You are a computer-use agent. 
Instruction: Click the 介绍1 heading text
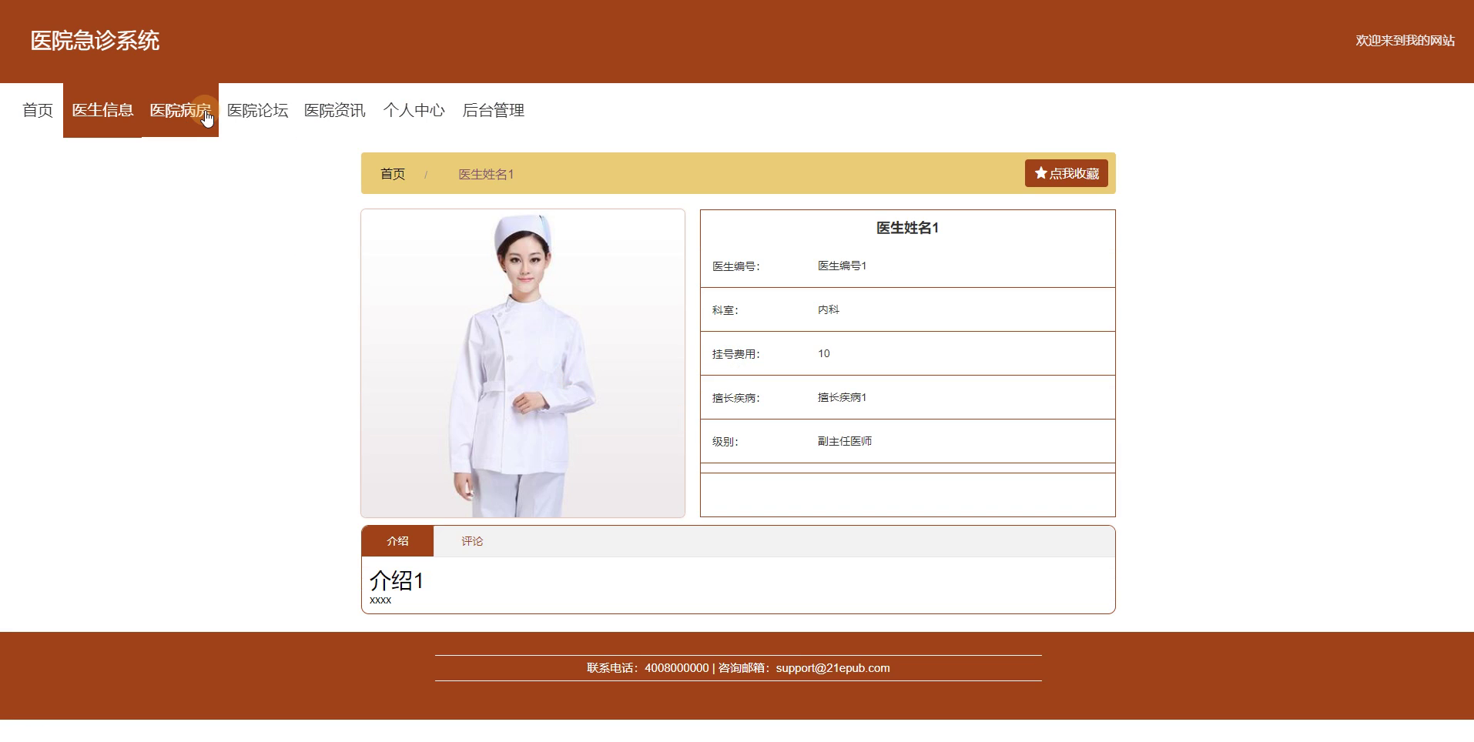pyautogui.click(x=397, y=580)
